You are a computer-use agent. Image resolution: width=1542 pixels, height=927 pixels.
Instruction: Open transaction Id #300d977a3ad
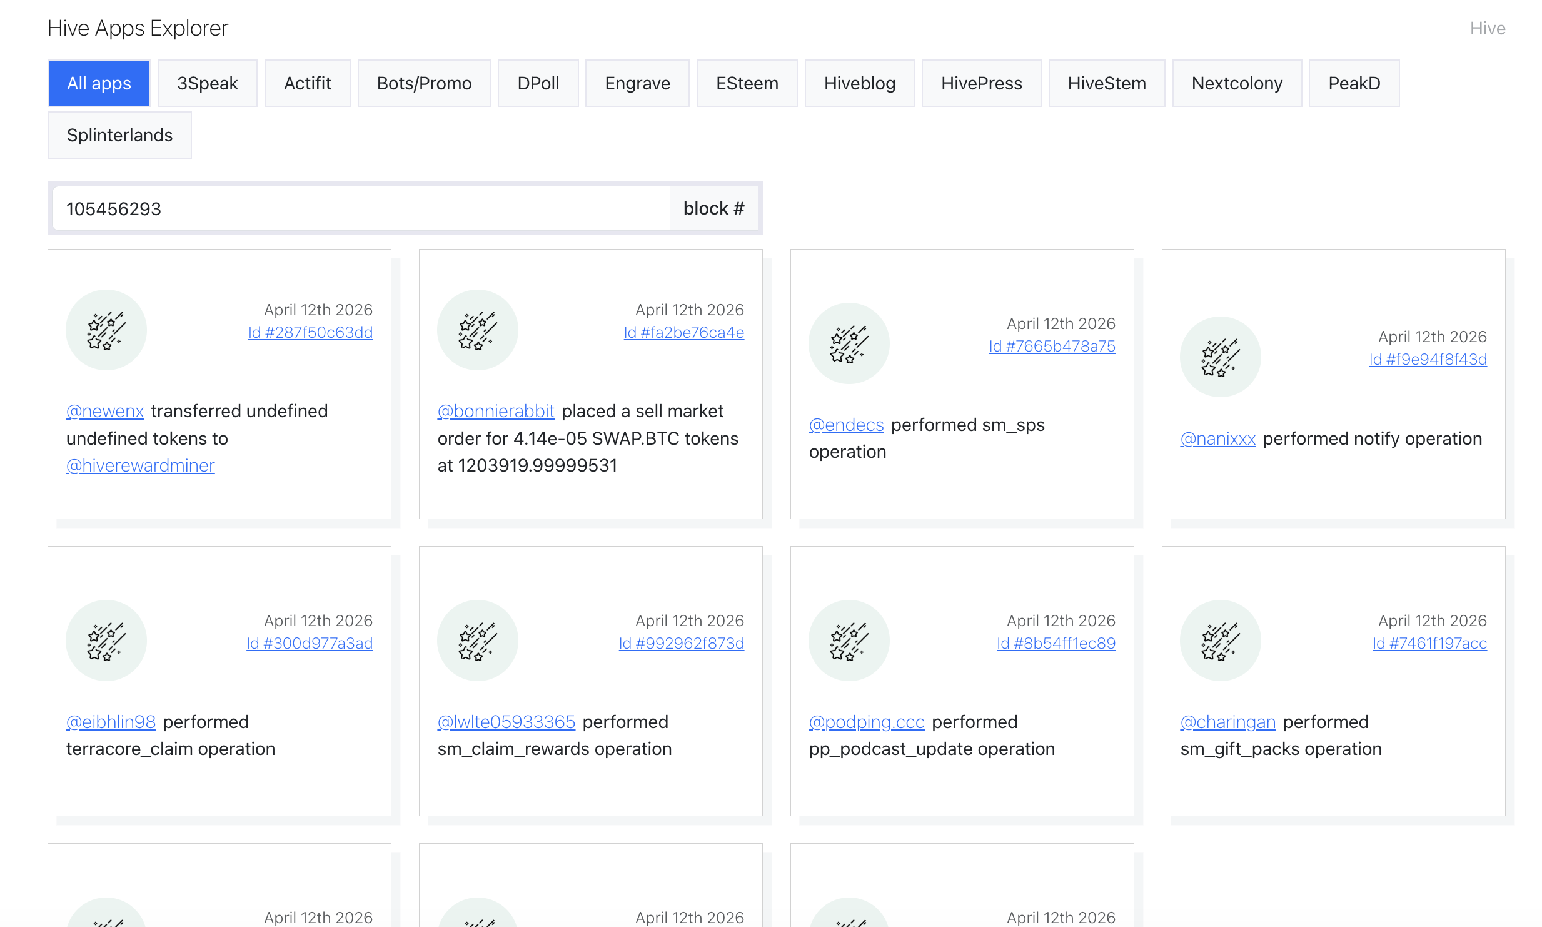click(x=310, y=643)
